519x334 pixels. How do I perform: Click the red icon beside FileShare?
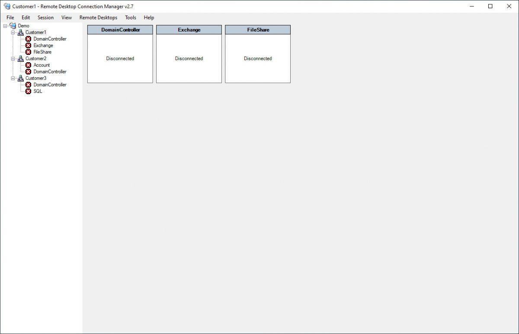coord(29,52)
